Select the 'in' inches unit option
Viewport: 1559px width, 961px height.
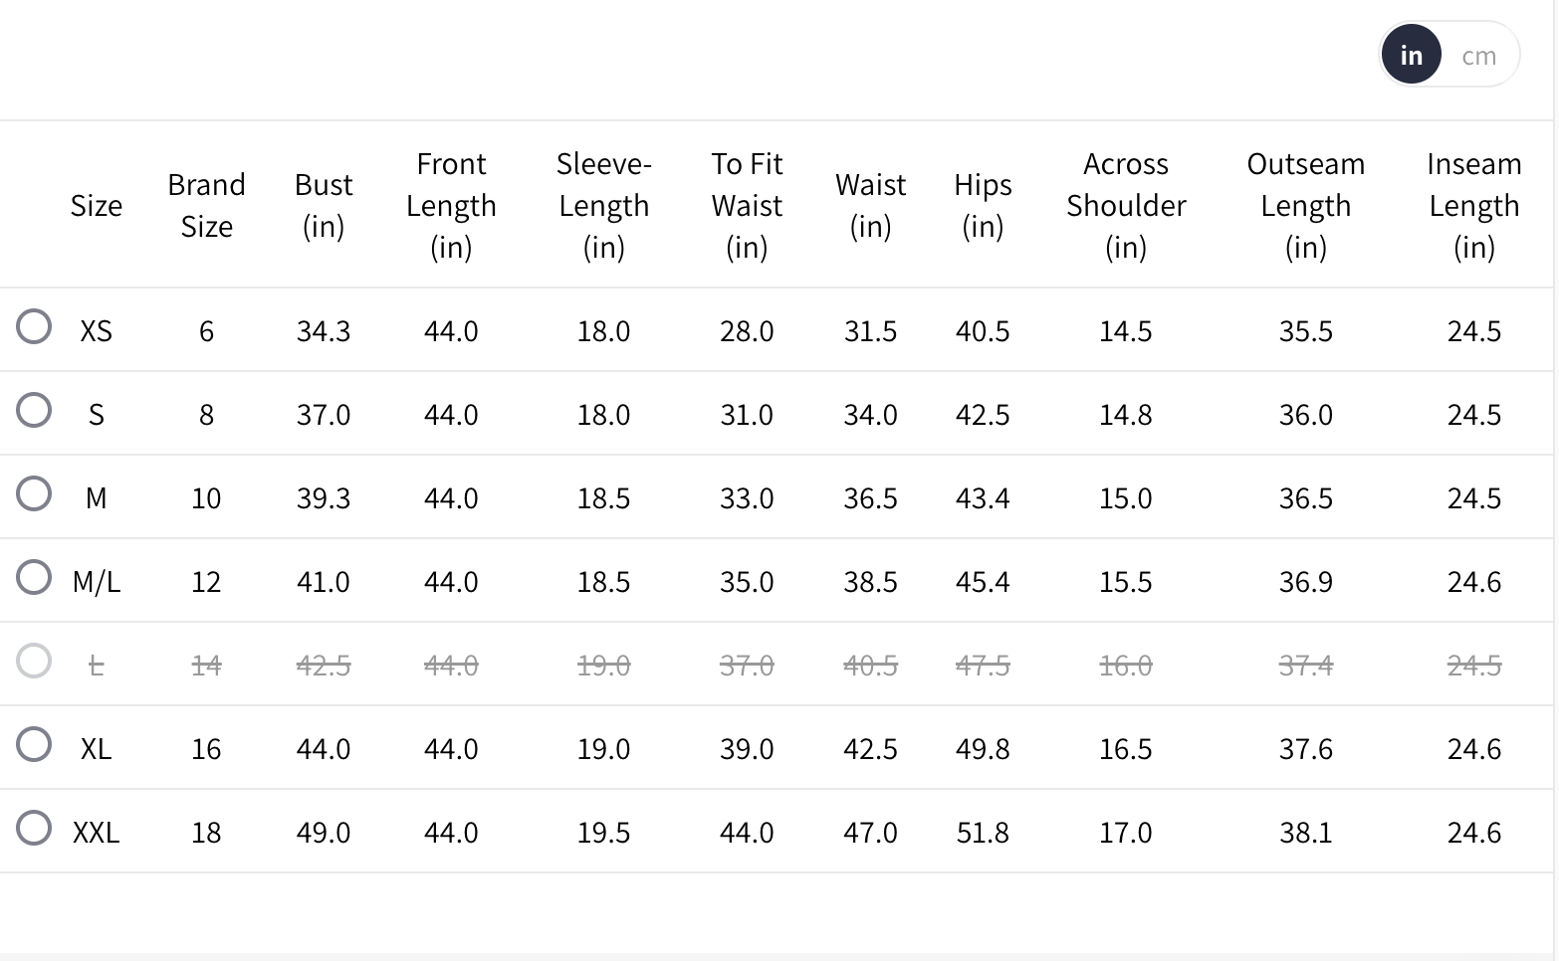[x=1411, y=56]
